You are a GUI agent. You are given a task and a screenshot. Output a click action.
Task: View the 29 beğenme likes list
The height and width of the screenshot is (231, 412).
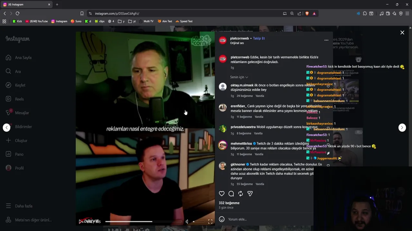(245, 96)
